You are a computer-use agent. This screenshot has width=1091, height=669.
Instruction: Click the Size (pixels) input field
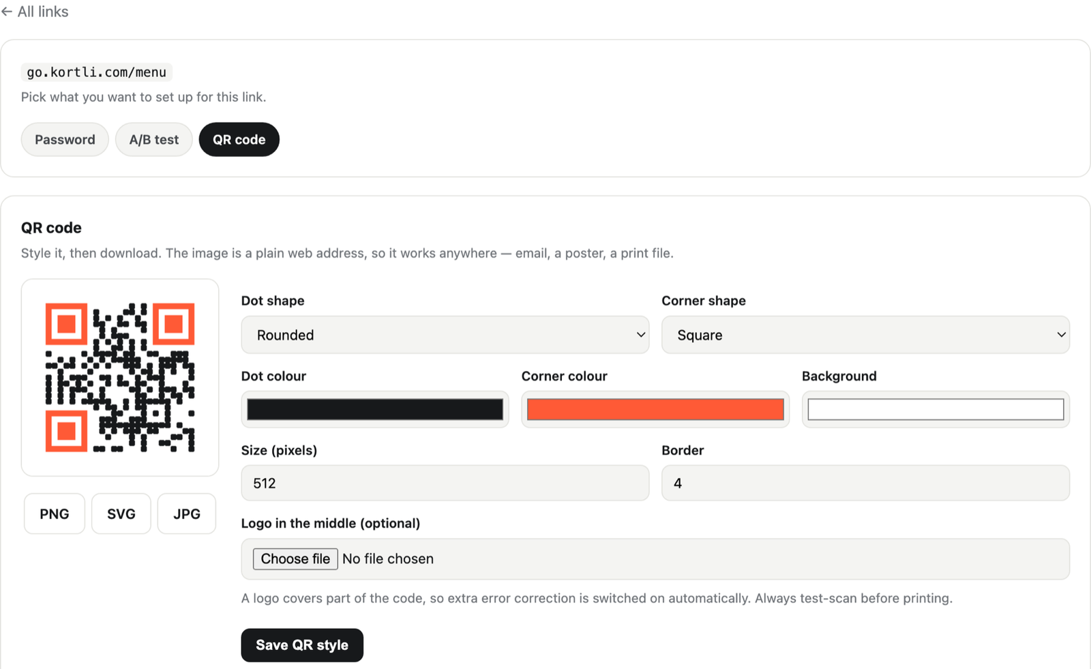click(445, 483)
